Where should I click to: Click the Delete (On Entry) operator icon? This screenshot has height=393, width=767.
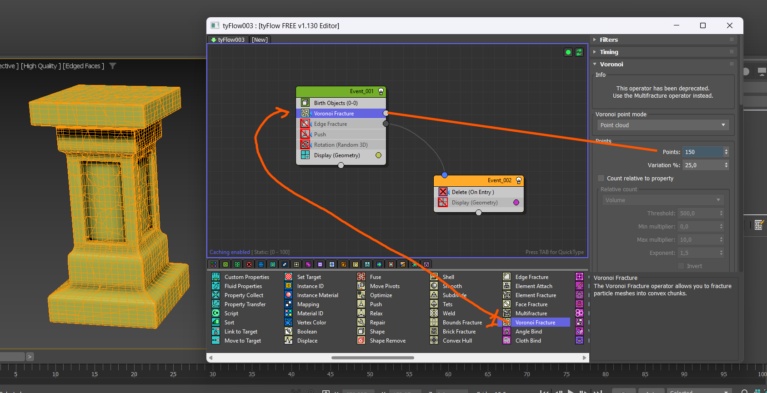443,192
